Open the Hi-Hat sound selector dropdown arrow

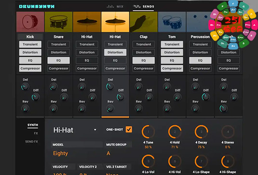point(95,130)
